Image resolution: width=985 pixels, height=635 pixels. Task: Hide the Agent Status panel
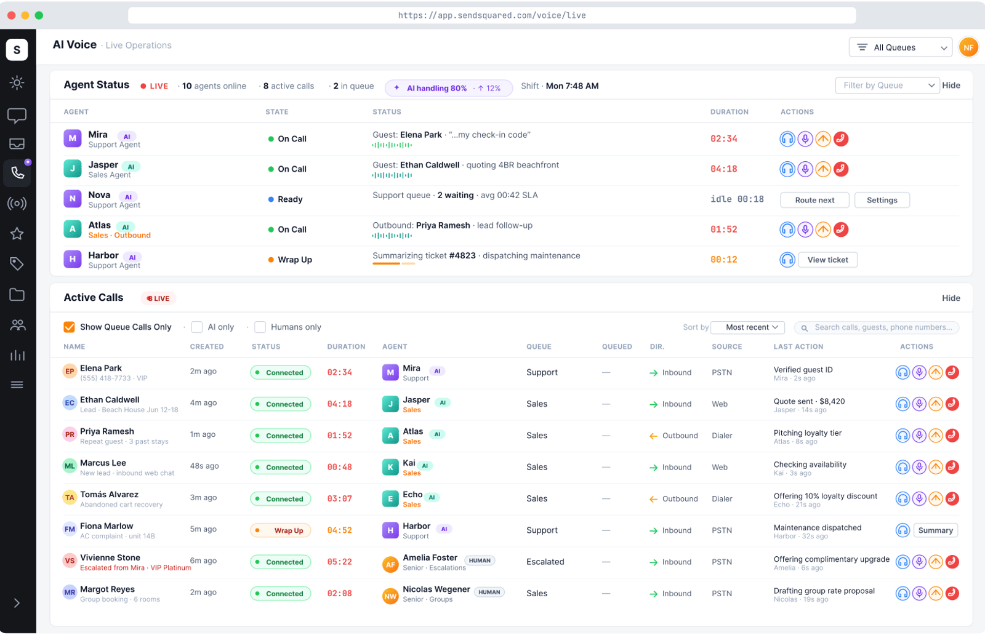(x=951, y=86)
